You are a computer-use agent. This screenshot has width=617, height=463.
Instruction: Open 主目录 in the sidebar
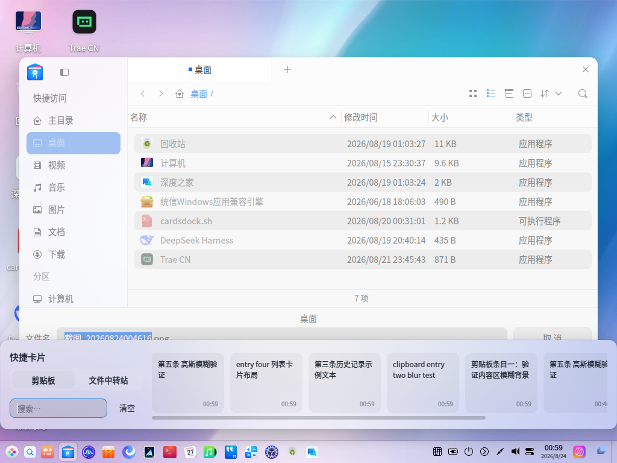click(74, 121)
